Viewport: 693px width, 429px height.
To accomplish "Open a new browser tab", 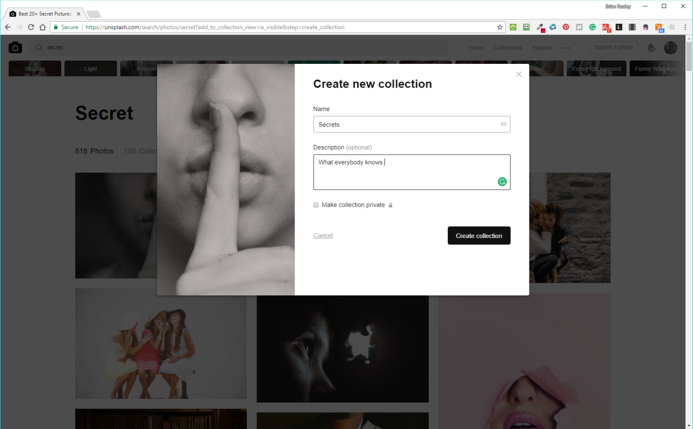I will pyautogui.click(x=94, y=14).
